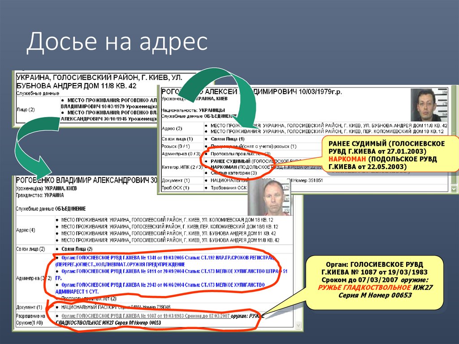Screen dimensions: 459x344
Task: Click the "Связи лица (2)" row label
Action: coord(30,249)
